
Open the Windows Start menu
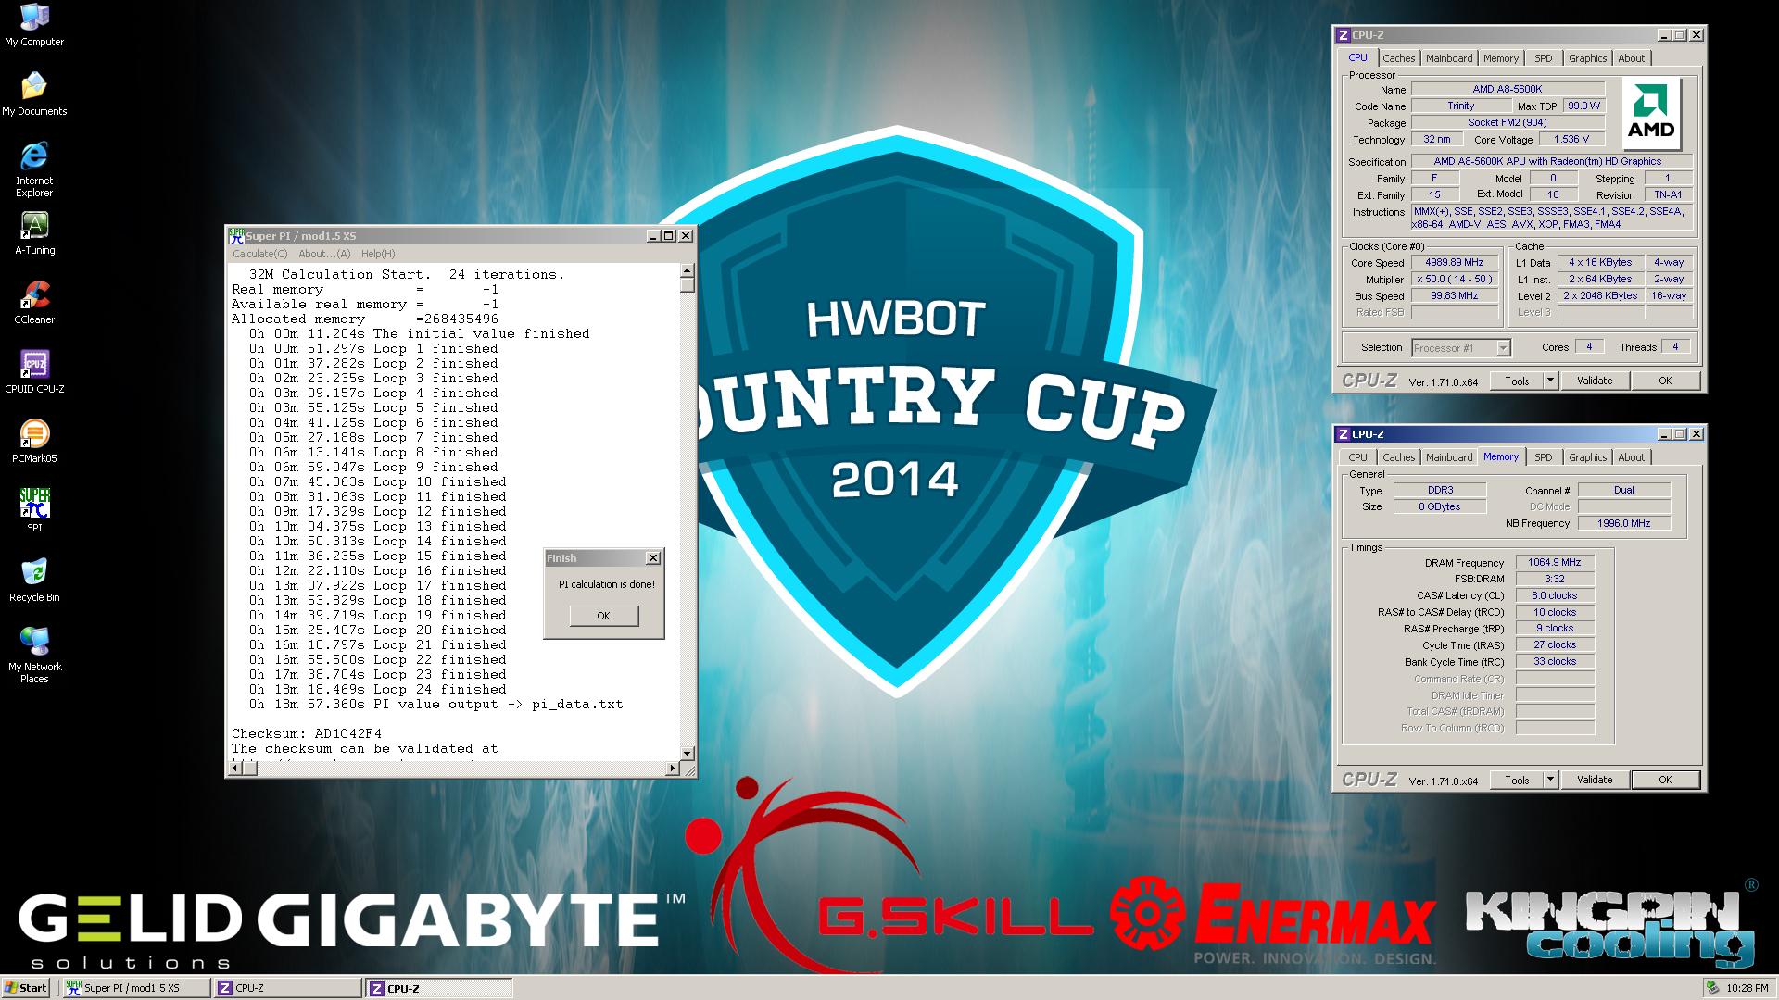[26, 988]
